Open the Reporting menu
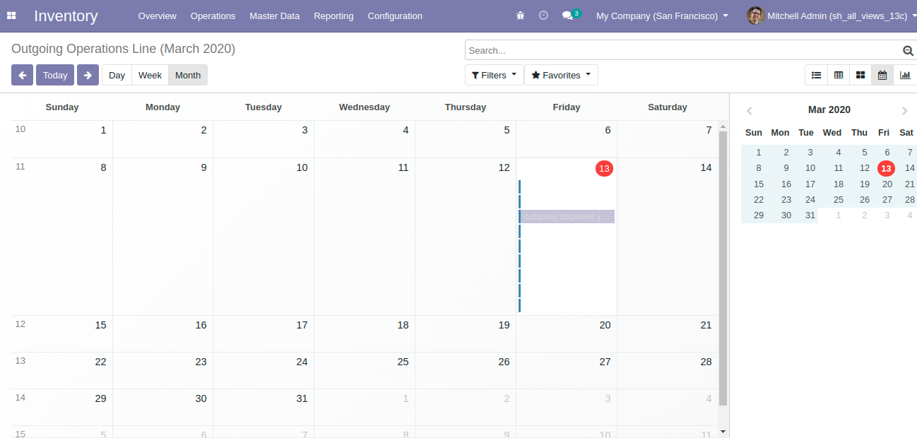This screenshot has width=917, height=438. coord(333,16)
